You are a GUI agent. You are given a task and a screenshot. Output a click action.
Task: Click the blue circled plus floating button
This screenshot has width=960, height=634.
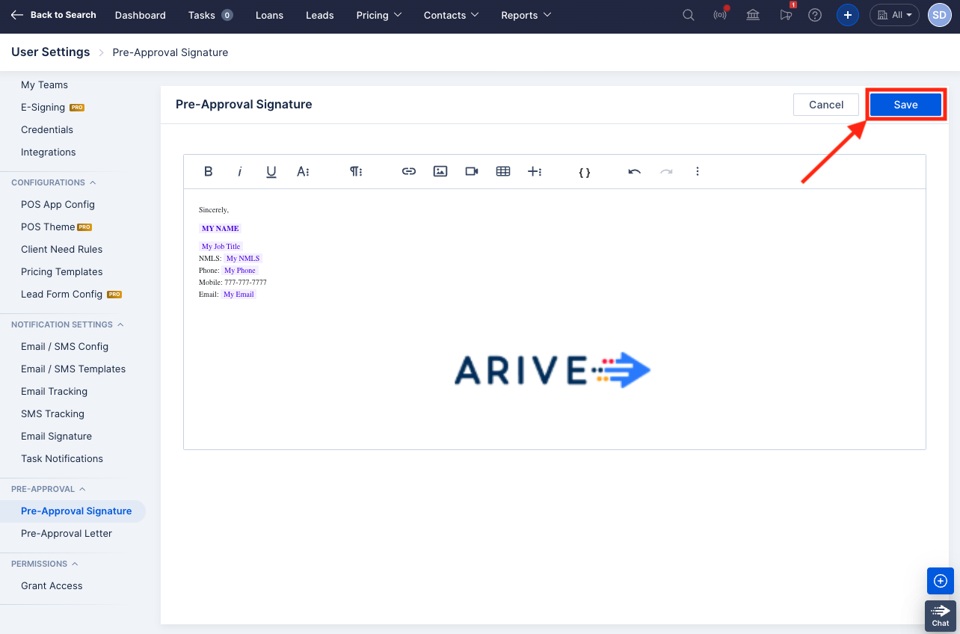coord(941,581)
